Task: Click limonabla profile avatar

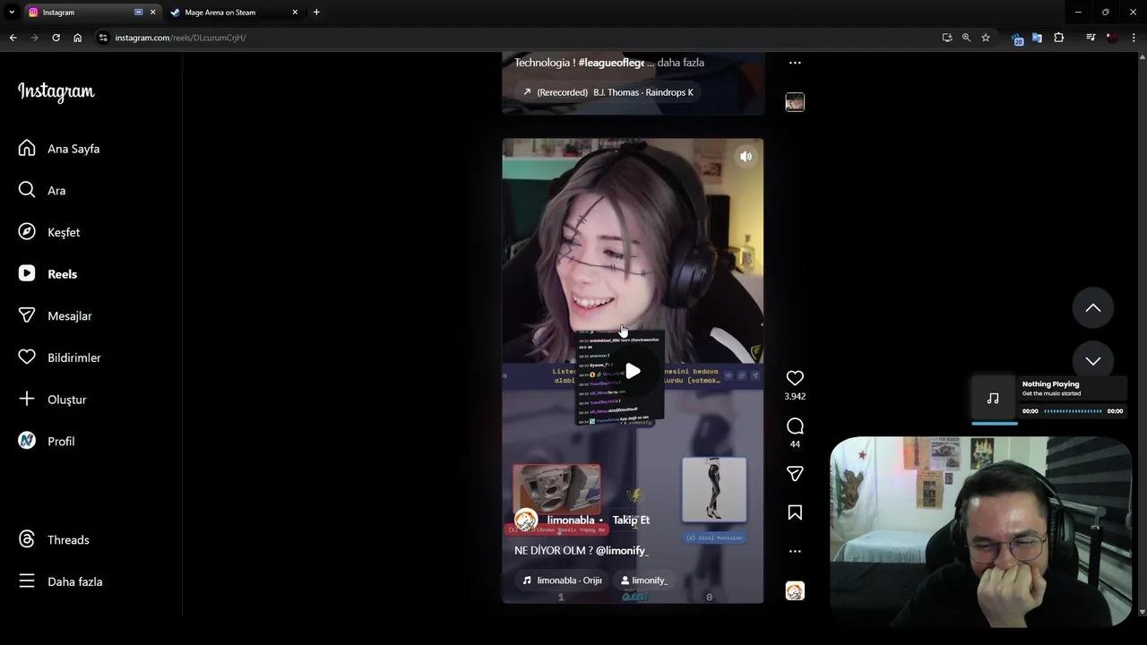Action: click(526, 520)
